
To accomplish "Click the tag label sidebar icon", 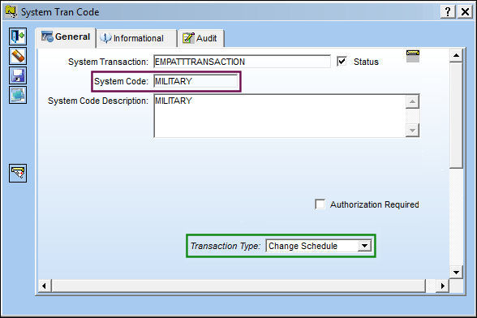I will pyautogui.click(x=18, y=173).
